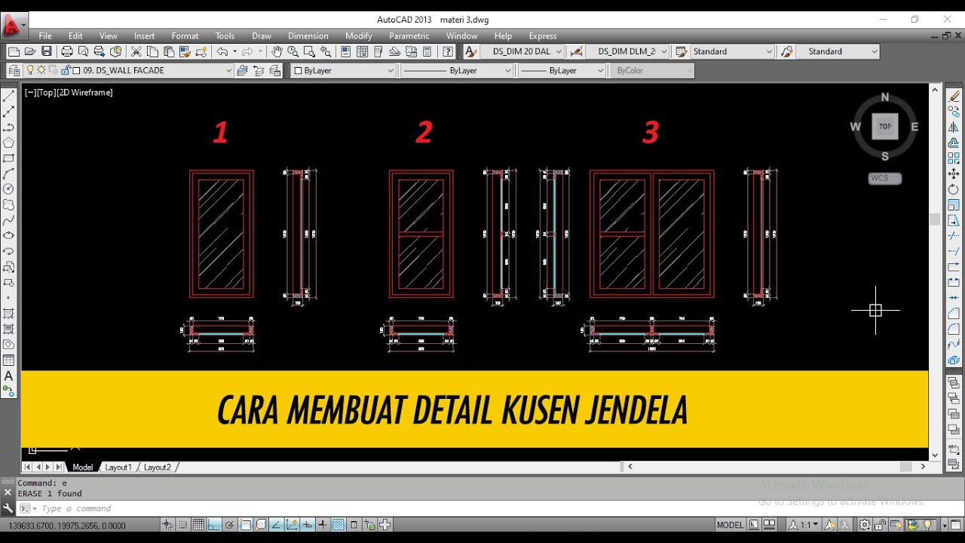Open the Dimension menu

click(308, 35)
